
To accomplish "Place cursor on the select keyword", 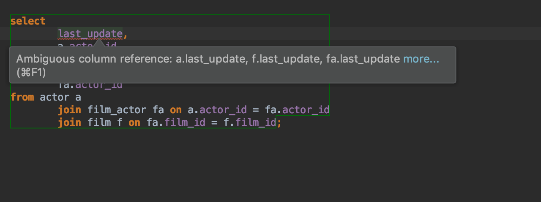I will (28, 21).
